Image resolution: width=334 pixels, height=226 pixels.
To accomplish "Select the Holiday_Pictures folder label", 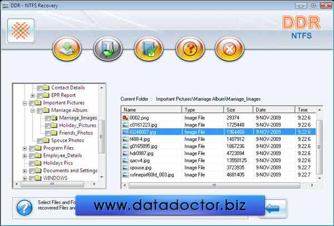I will pyautogui.click(x=78, y=125).
